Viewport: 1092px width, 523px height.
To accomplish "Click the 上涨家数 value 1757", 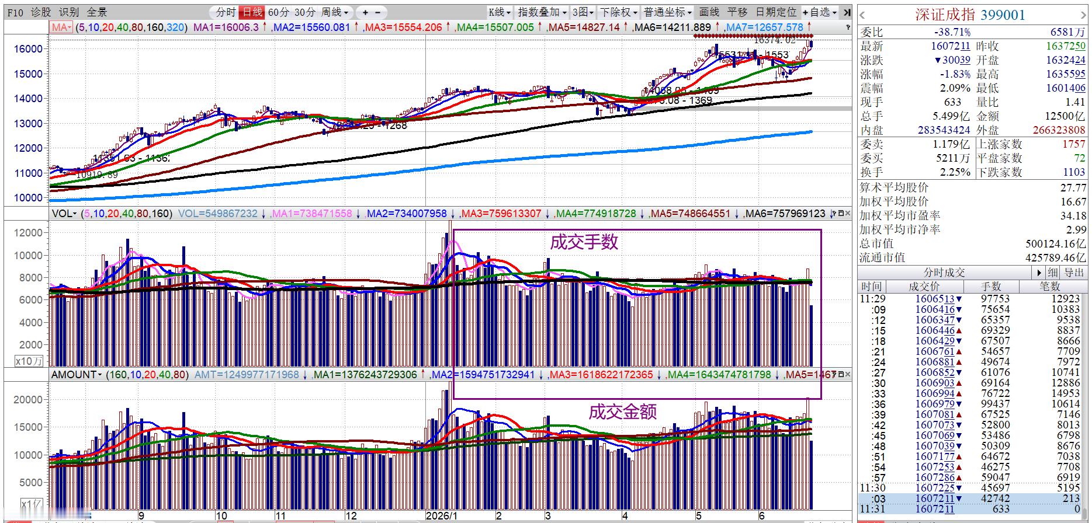I will pyautogui.click(x=1074, y=144).
